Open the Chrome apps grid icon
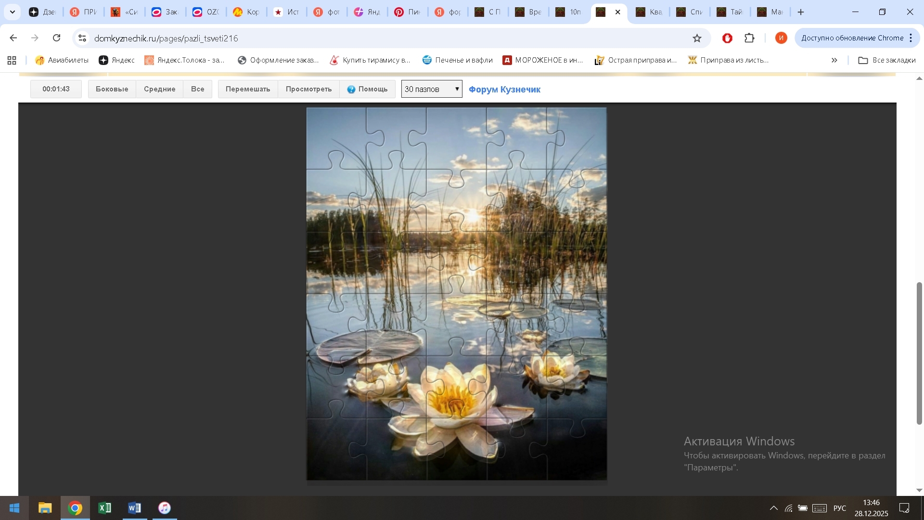924x520 pixels. tap(12, 60)
